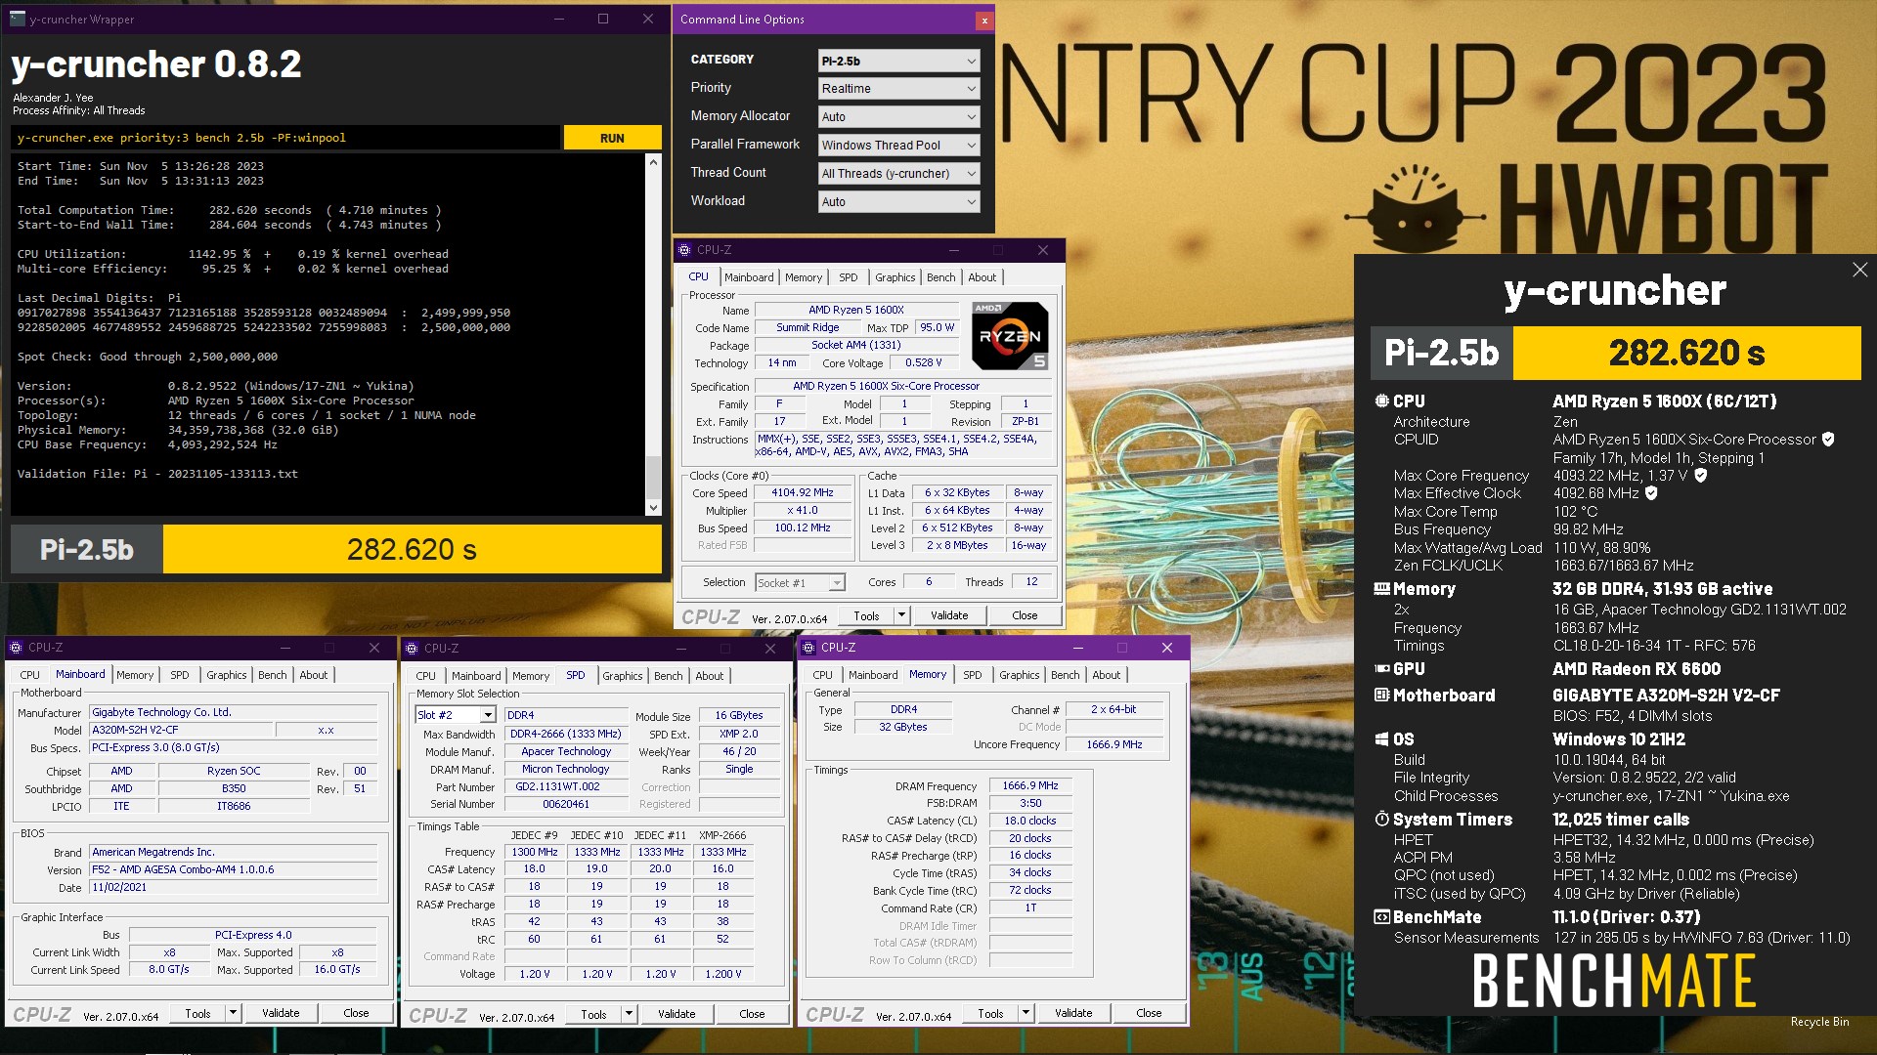1877x1055 pixels.
Task: Click Validate in the CPU window
Action: click(949, 615)
